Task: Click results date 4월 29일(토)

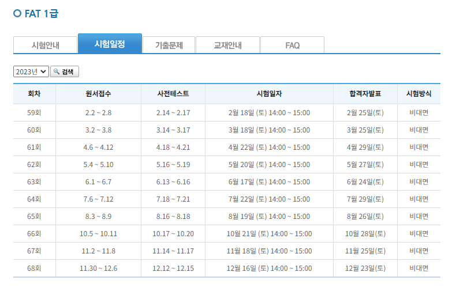Action: pos(365,147)
